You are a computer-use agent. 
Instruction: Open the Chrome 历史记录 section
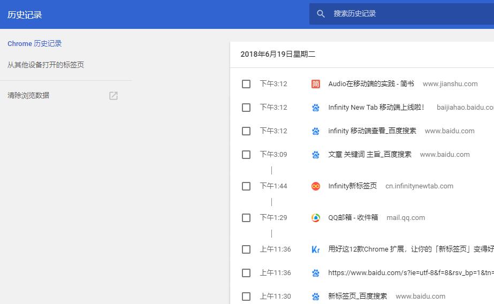click(x=35, y=43)
